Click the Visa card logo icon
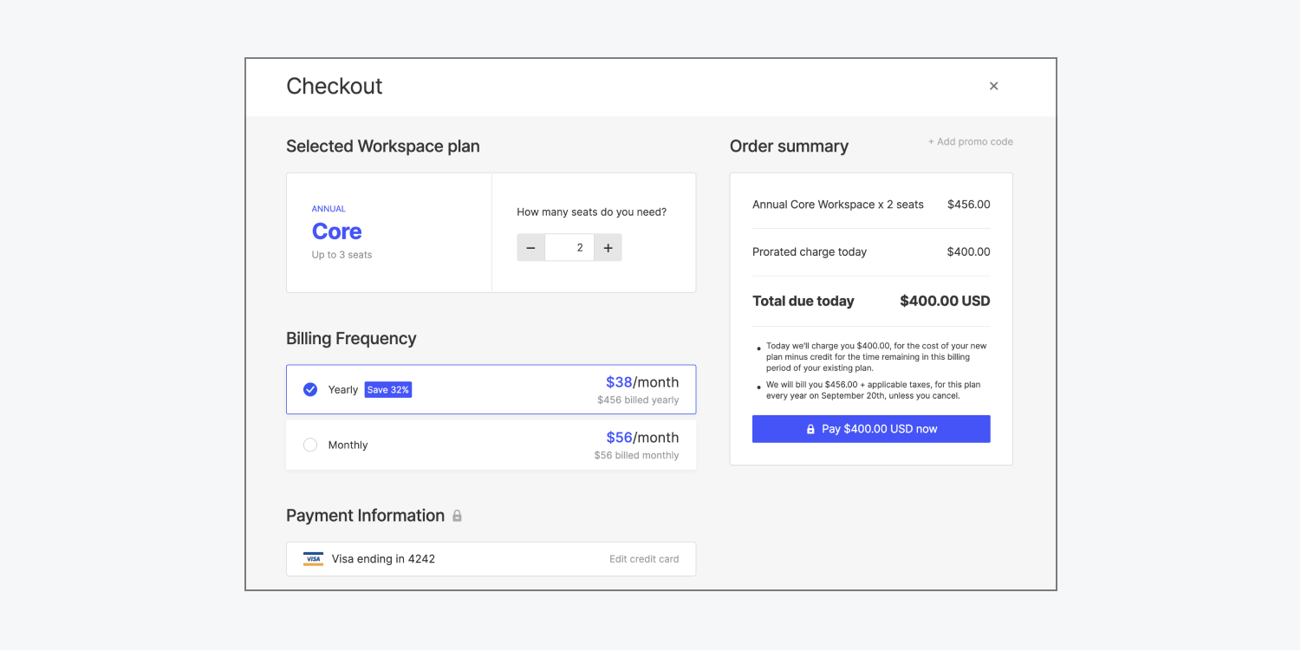This screenshot has width=1301, height=651. pyautogui.click(x=313, y=559)
